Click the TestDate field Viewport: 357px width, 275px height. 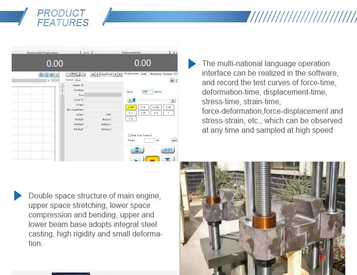pos(103,90)
